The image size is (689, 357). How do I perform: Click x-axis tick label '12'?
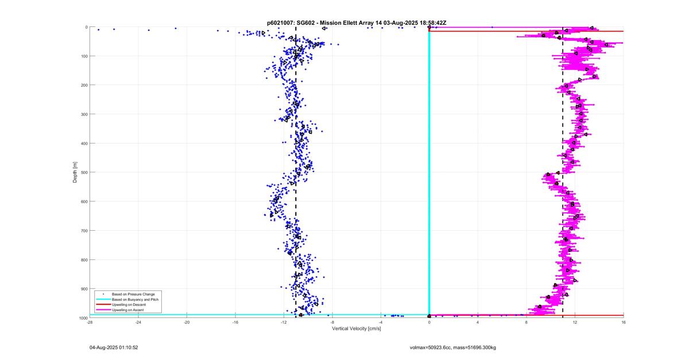575,322
